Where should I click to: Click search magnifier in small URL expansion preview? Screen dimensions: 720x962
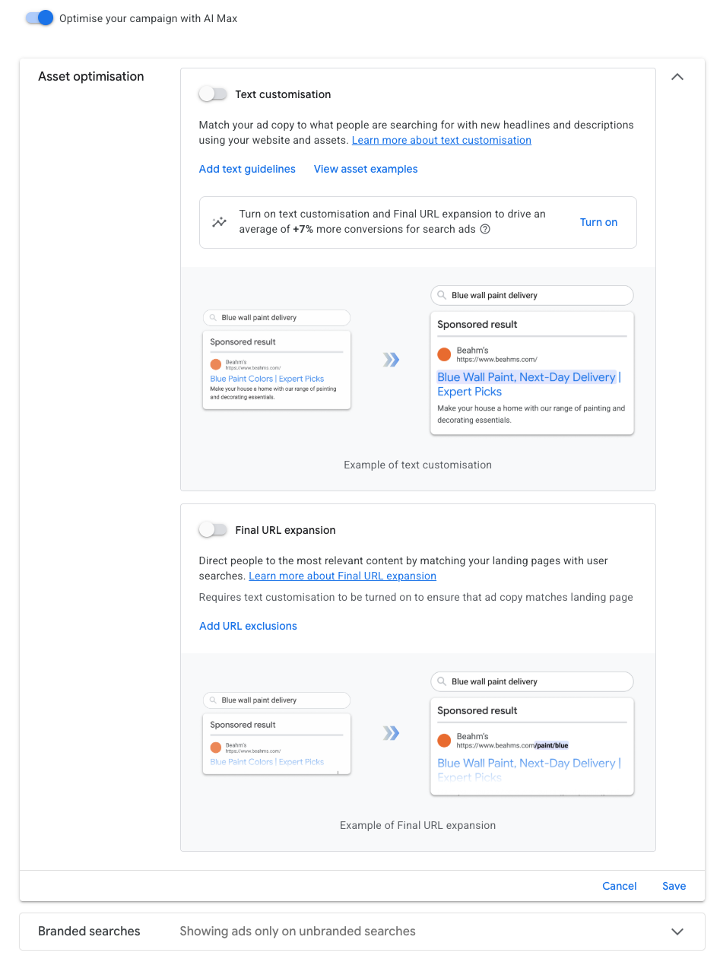214,700
